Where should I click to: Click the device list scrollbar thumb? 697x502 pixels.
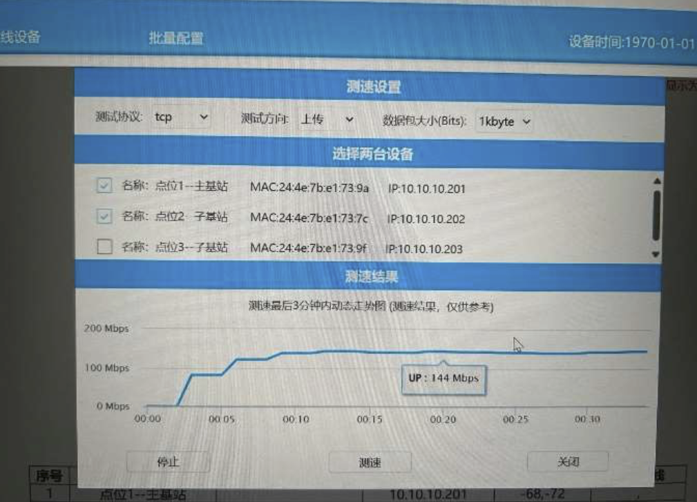pyautogui.click(x=656, y=215)
